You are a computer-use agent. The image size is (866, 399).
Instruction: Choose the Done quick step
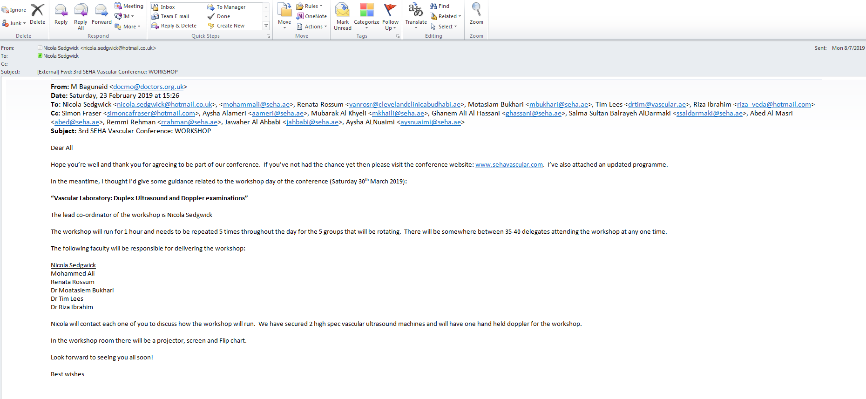(223, 16)
